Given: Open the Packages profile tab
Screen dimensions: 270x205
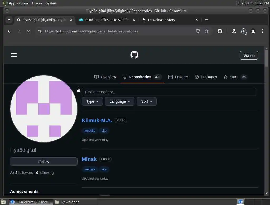Looking at the screenshot, I should (206, 77).
